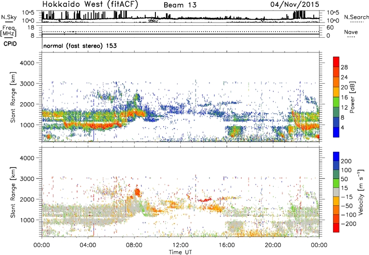369x255 pixels.
Task: Click the '1000' tick on the power panel
Action: pos(27,125)
